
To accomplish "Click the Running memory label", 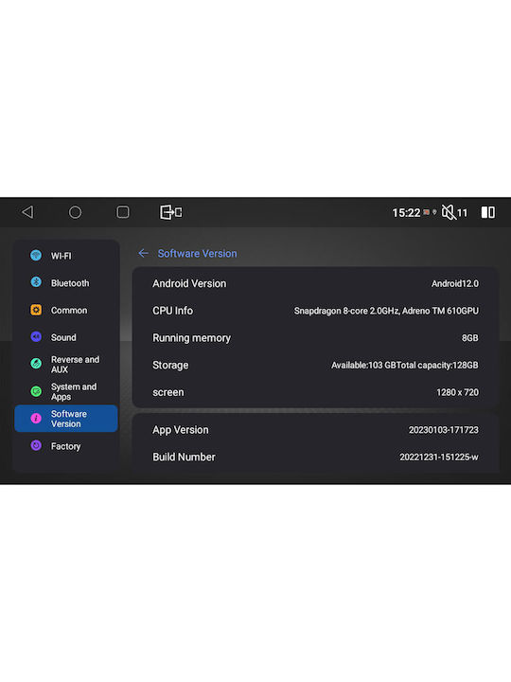I will coord(191,338).
